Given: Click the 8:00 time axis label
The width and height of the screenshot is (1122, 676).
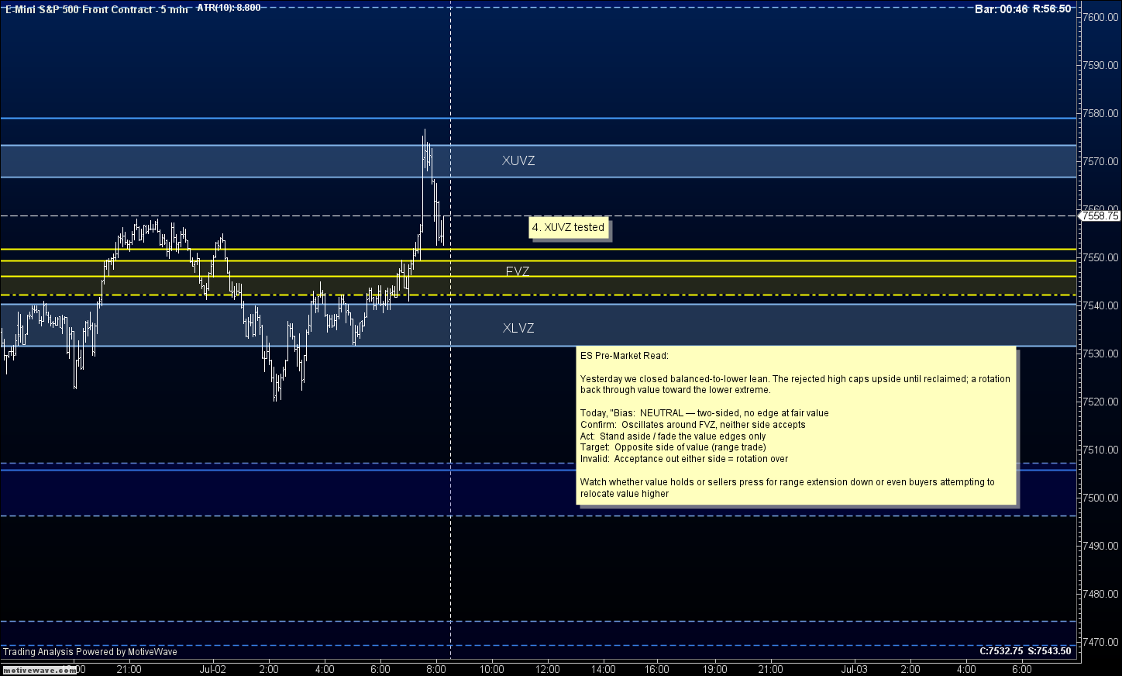Looking at the screenshot, I should coord(436,669).
